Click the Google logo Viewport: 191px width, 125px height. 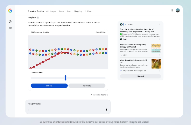[10, 11]
